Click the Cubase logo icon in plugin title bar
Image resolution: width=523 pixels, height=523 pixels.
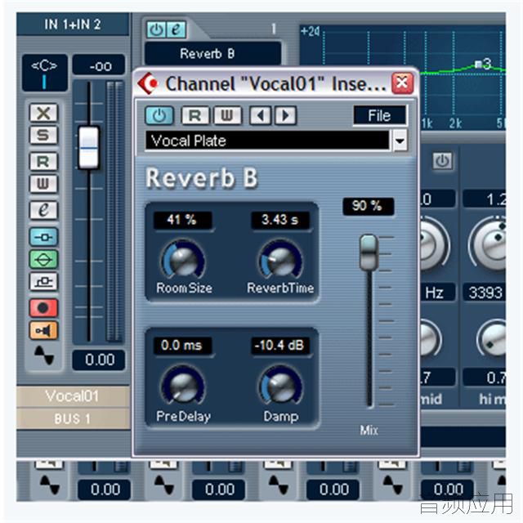(149, 83)
